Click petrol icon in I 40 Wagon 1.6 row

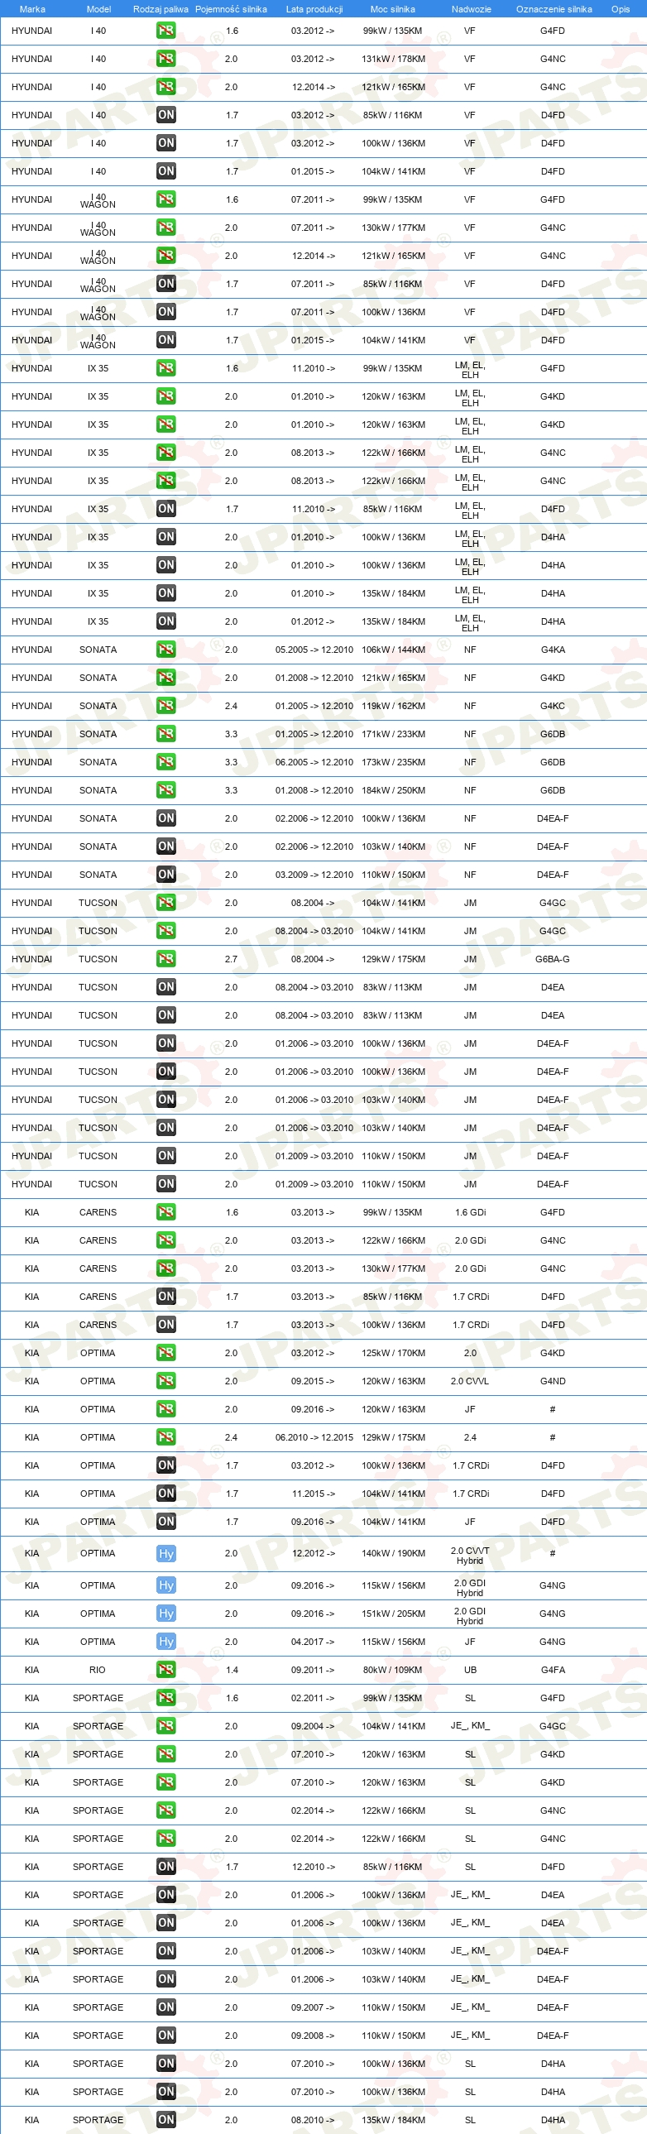click(165, 199)
